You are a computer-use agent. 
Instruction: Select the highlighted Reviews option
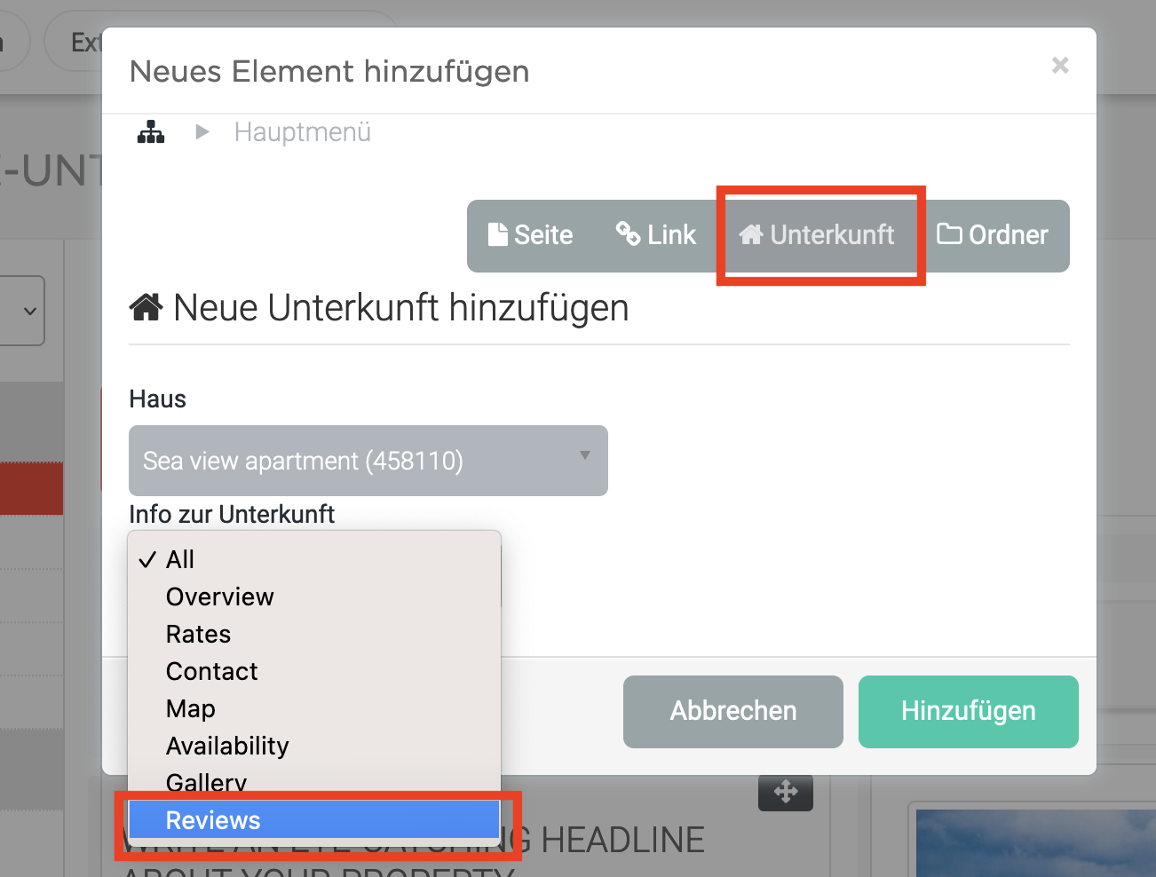213,820
